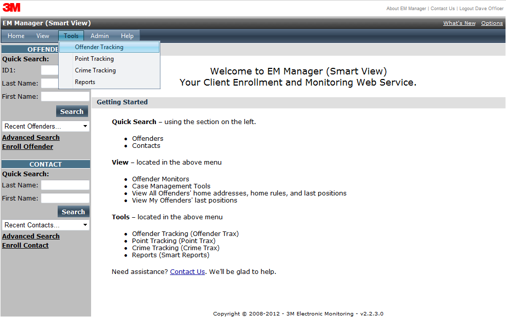Click the 3M logo
Image resolution: width=506 pixels, height=317 pixels.
point(12,7)
